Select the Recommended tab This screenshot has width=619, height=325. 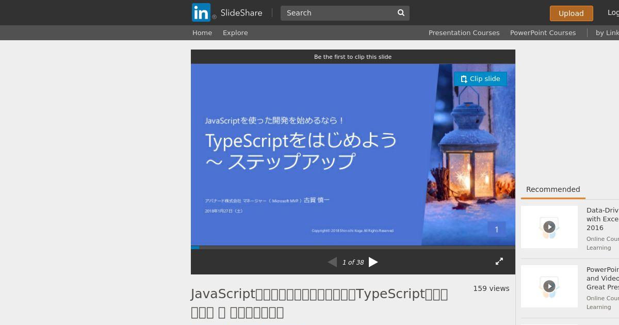553,189
